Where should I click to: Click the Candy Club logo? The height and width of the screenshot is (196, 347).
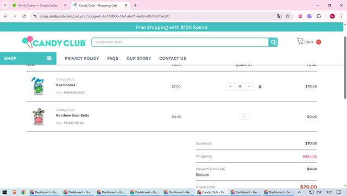[x=54, y=42]
